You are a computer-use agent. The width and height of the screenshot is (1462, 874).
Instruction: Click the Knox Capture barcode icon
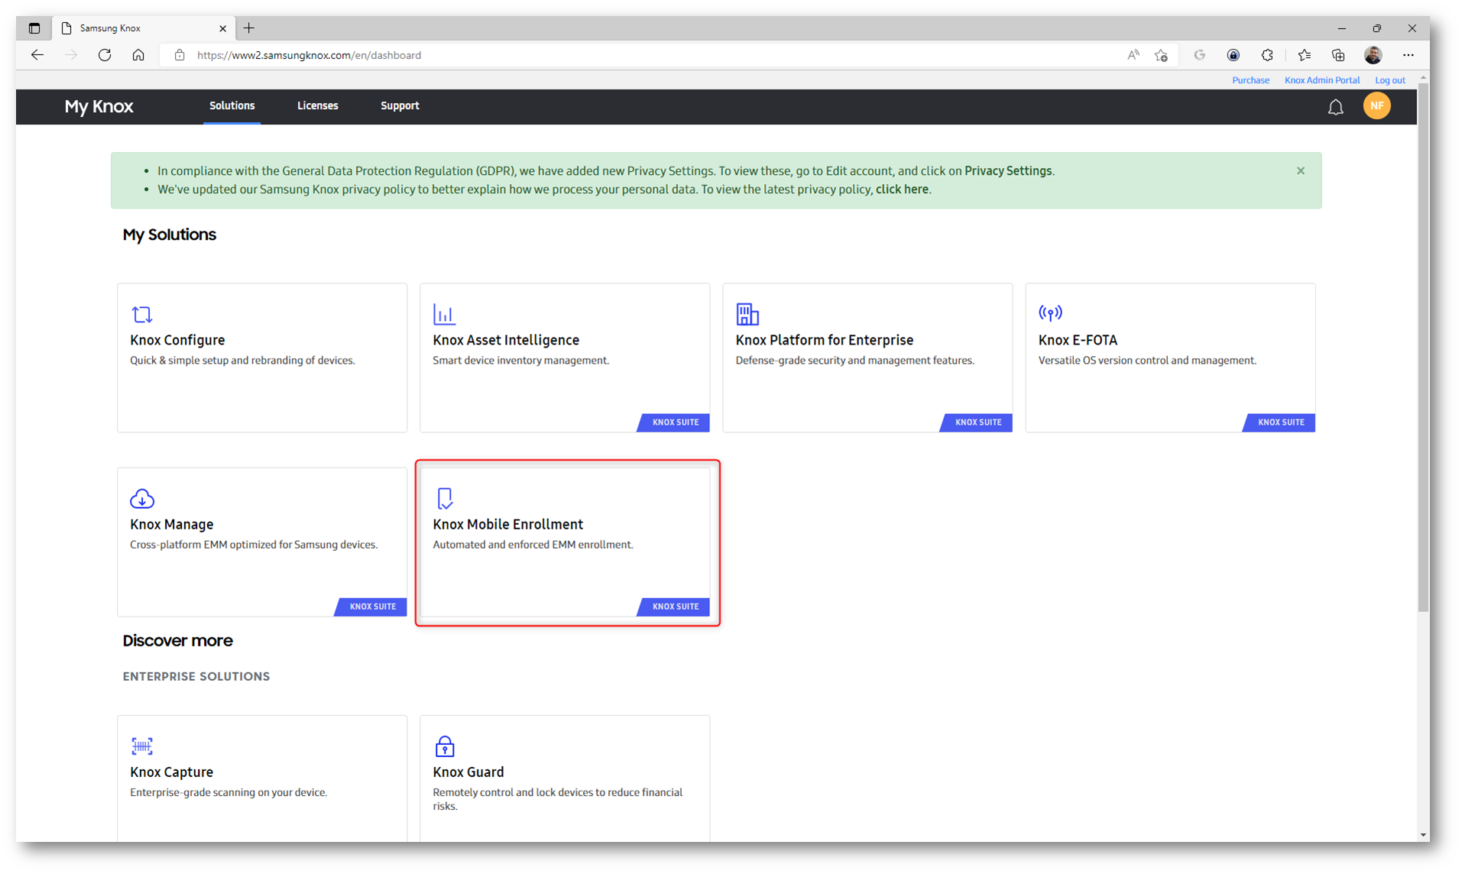click(142, 746)
